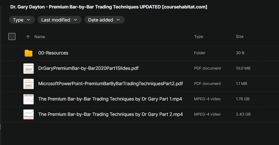Open the 00-Resources folder

[53, 53]
